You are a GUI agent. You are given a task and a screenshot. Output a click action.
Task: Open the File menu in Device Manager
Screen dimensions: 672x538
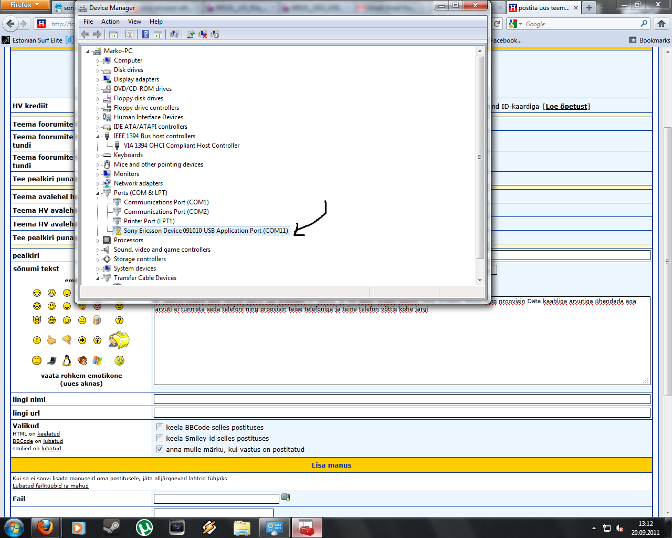[88, 22]
